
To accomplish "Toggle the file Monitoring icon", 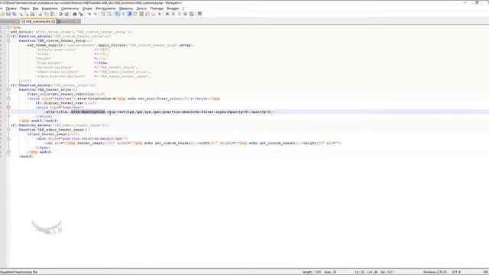I will 160,14.
